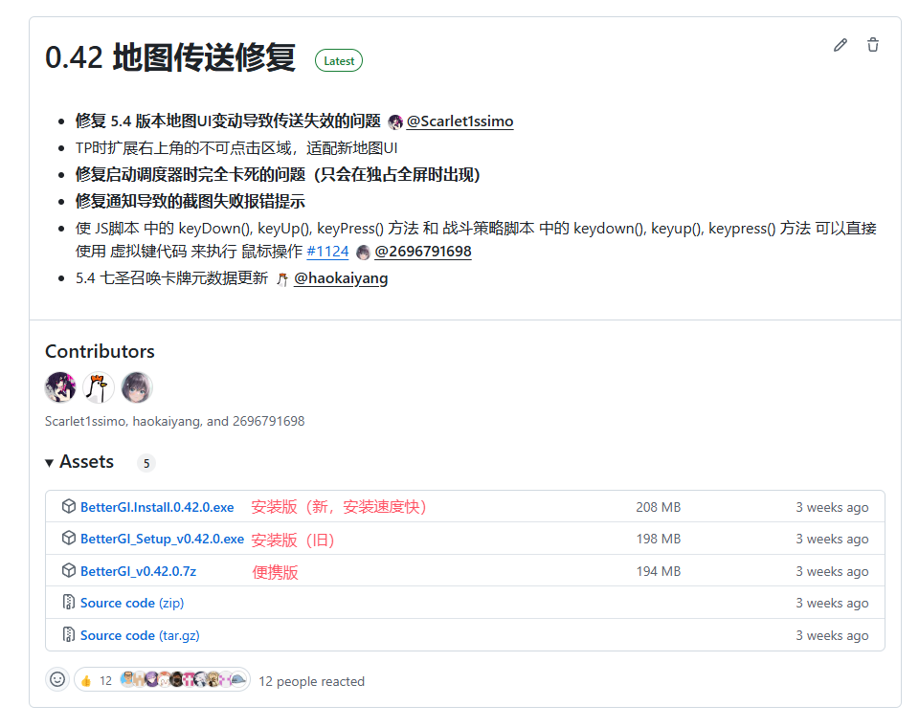
Task: Click inline avatar beside @haokaiyang
Action: [282, 279]
